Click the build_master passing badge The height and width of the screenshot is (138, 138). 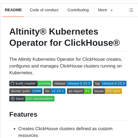point(30,83)
